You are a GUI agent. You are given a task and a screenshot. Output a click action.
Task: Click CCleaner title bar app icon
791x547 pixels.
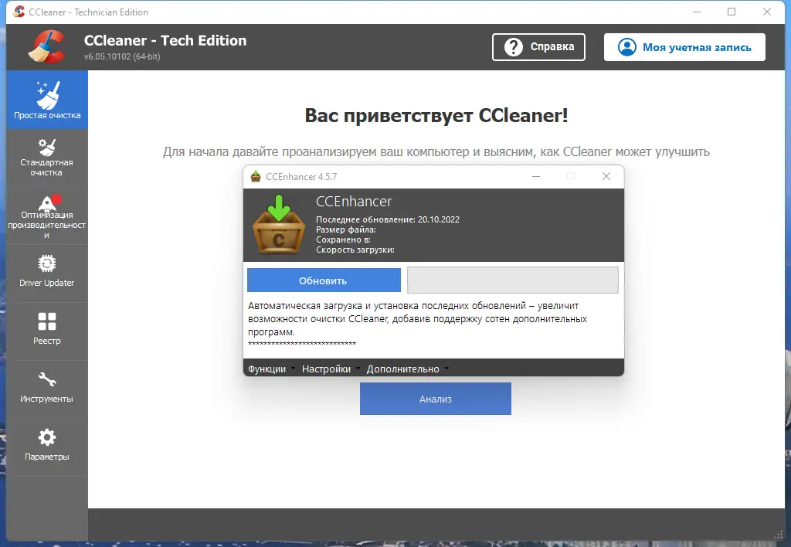[x=19, y=12]
